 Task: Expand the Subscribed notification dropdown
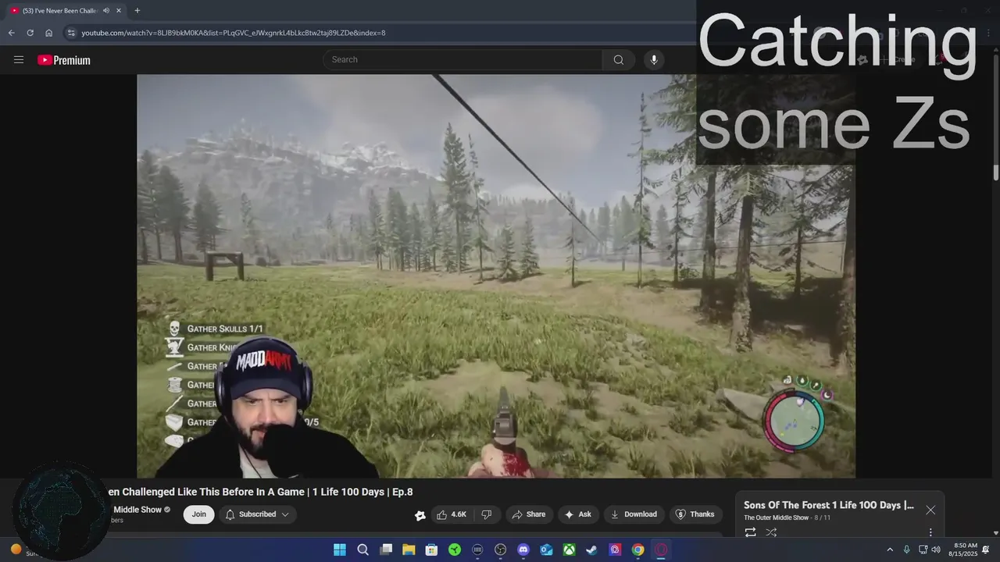coord(258,514)
